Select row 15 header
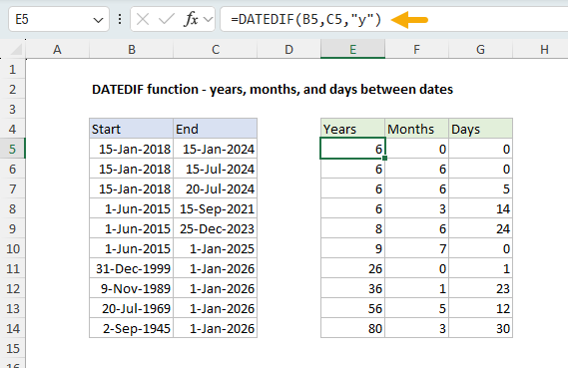This screenshot has width=568, height=368. point(13,348)
